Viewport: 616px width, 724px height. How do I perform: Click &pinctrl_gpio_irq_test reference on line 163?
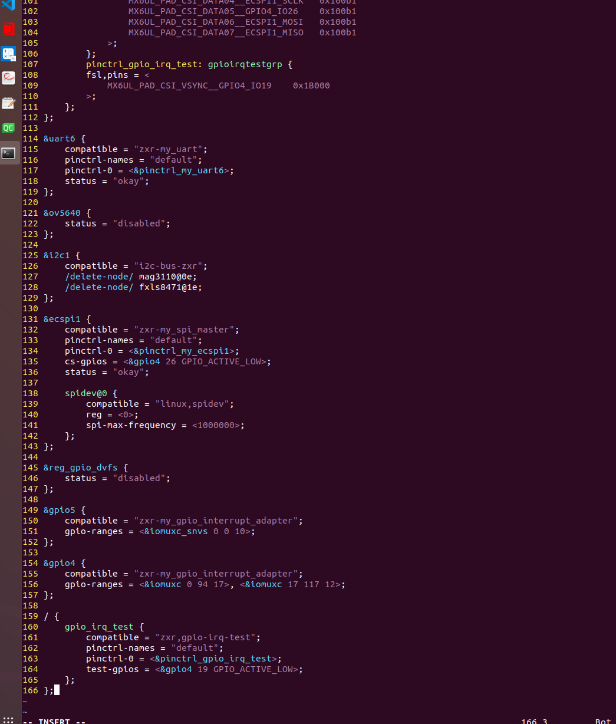click(213, 659)
